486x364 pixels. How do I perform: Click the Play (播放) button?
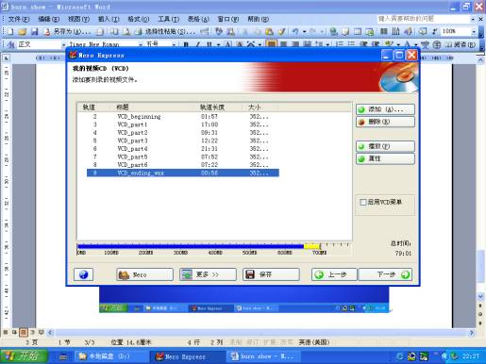tap(385, 146)
